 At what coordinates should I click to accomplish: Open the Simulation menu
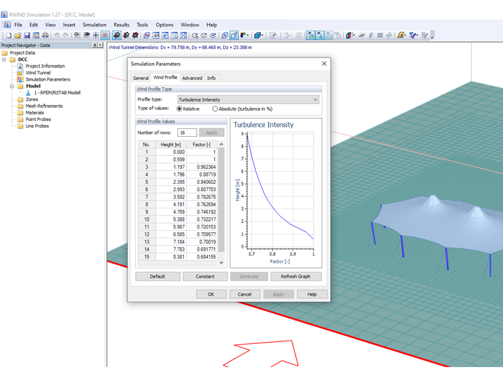[x=94, y=24]
